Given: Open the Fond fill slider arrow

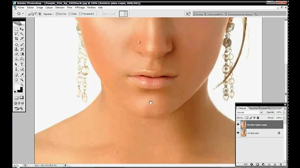Looking at the screenshot, I should coord(284,118).
